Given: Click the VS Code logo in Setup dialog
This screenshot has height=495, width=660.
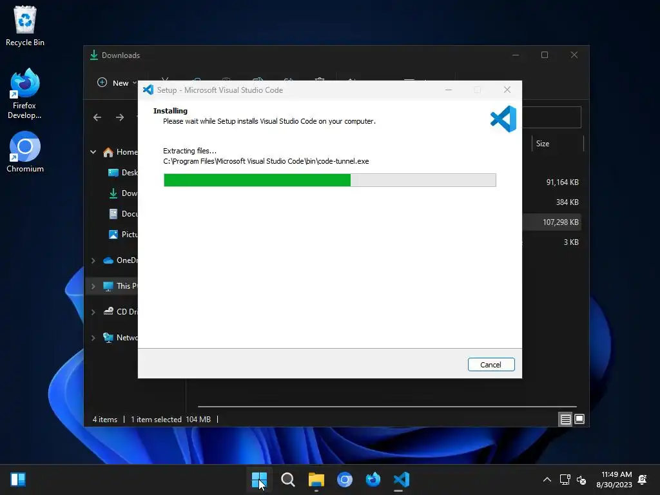Looking at the screenshot, I should 503,119.
